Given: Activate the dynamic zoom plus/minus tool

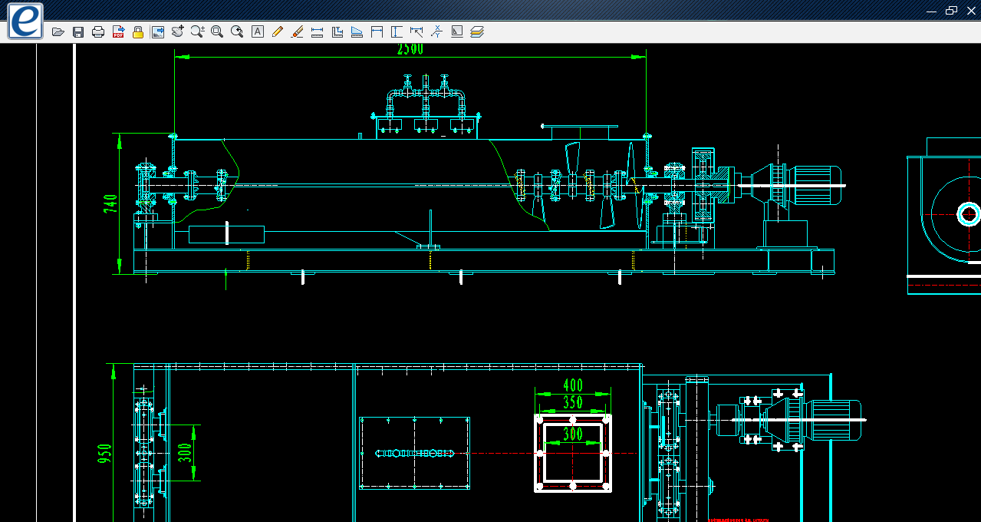Looking at the screenshot, I should [x=198, y=31].
